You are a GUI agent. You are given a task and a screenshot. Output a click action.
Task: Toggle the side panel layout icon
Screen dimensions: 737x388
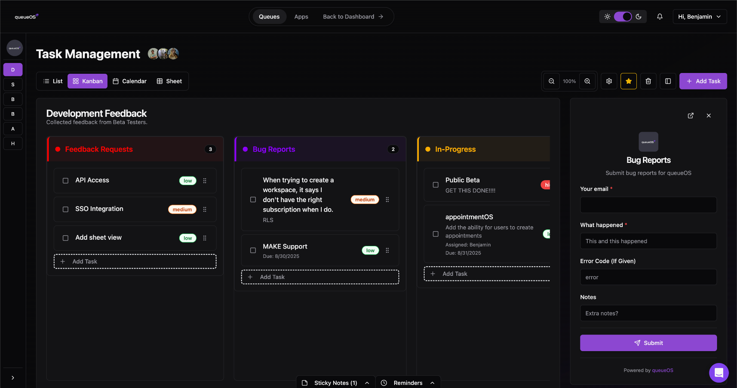(668, 81)
